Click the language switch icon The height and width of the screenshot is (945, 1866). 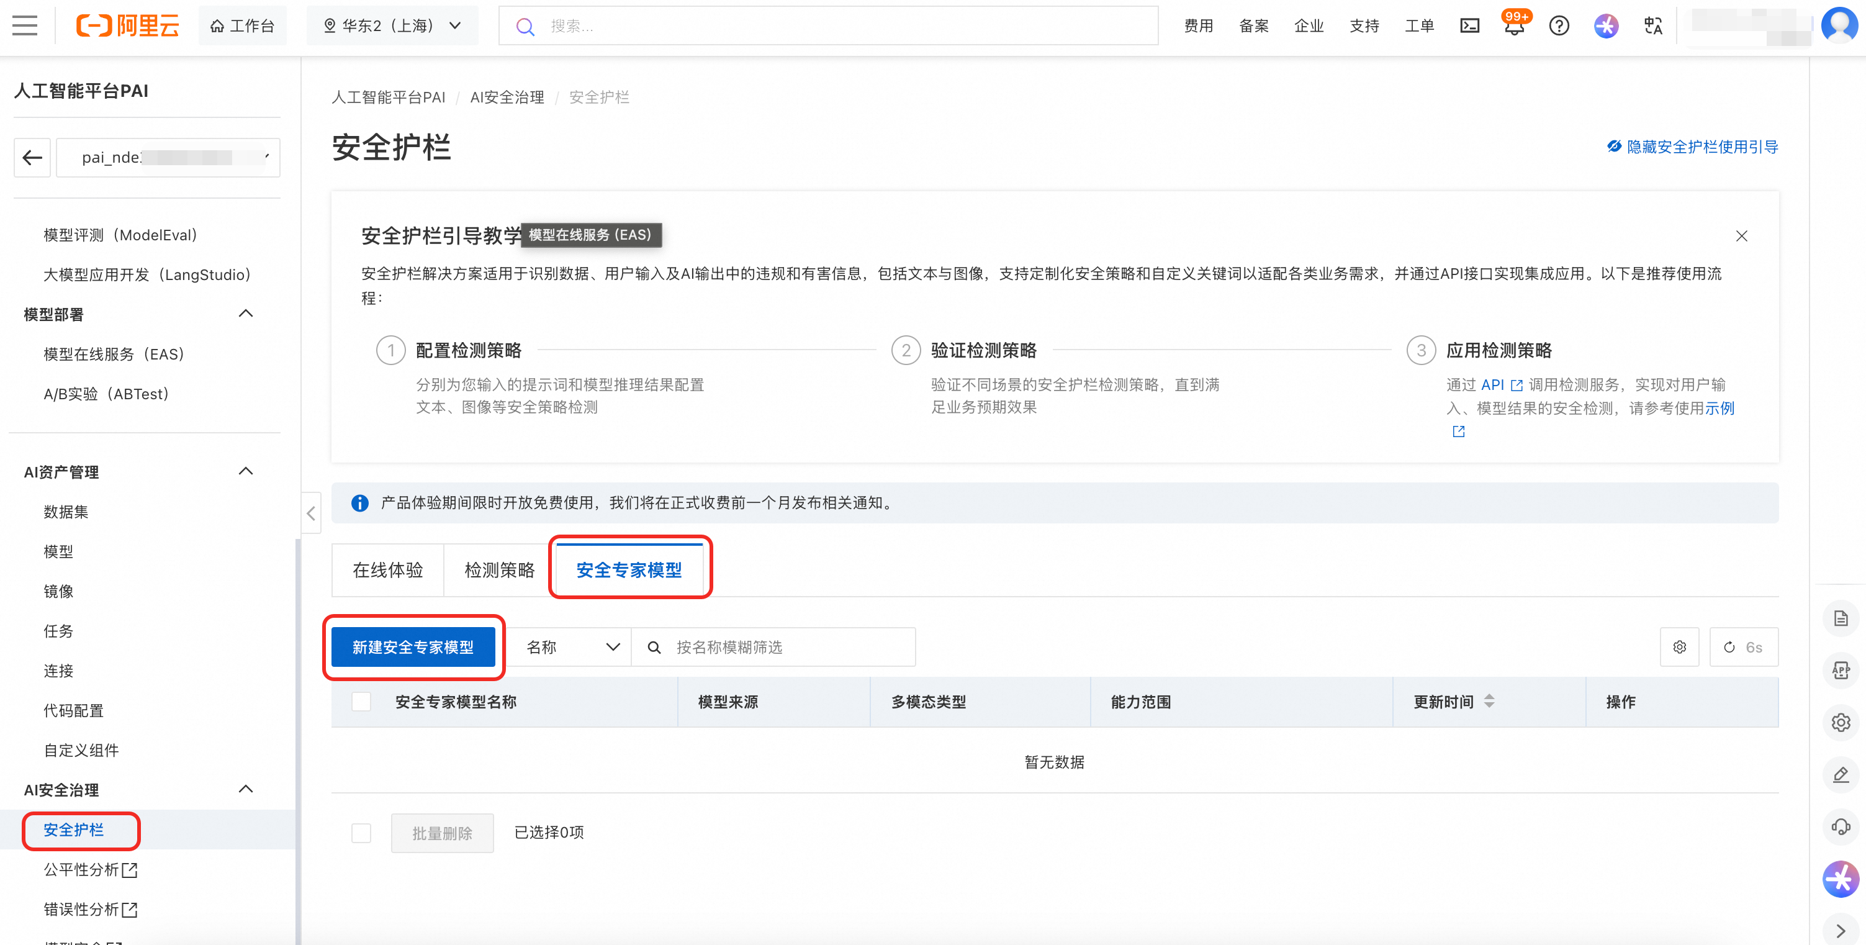[1653, 26]
